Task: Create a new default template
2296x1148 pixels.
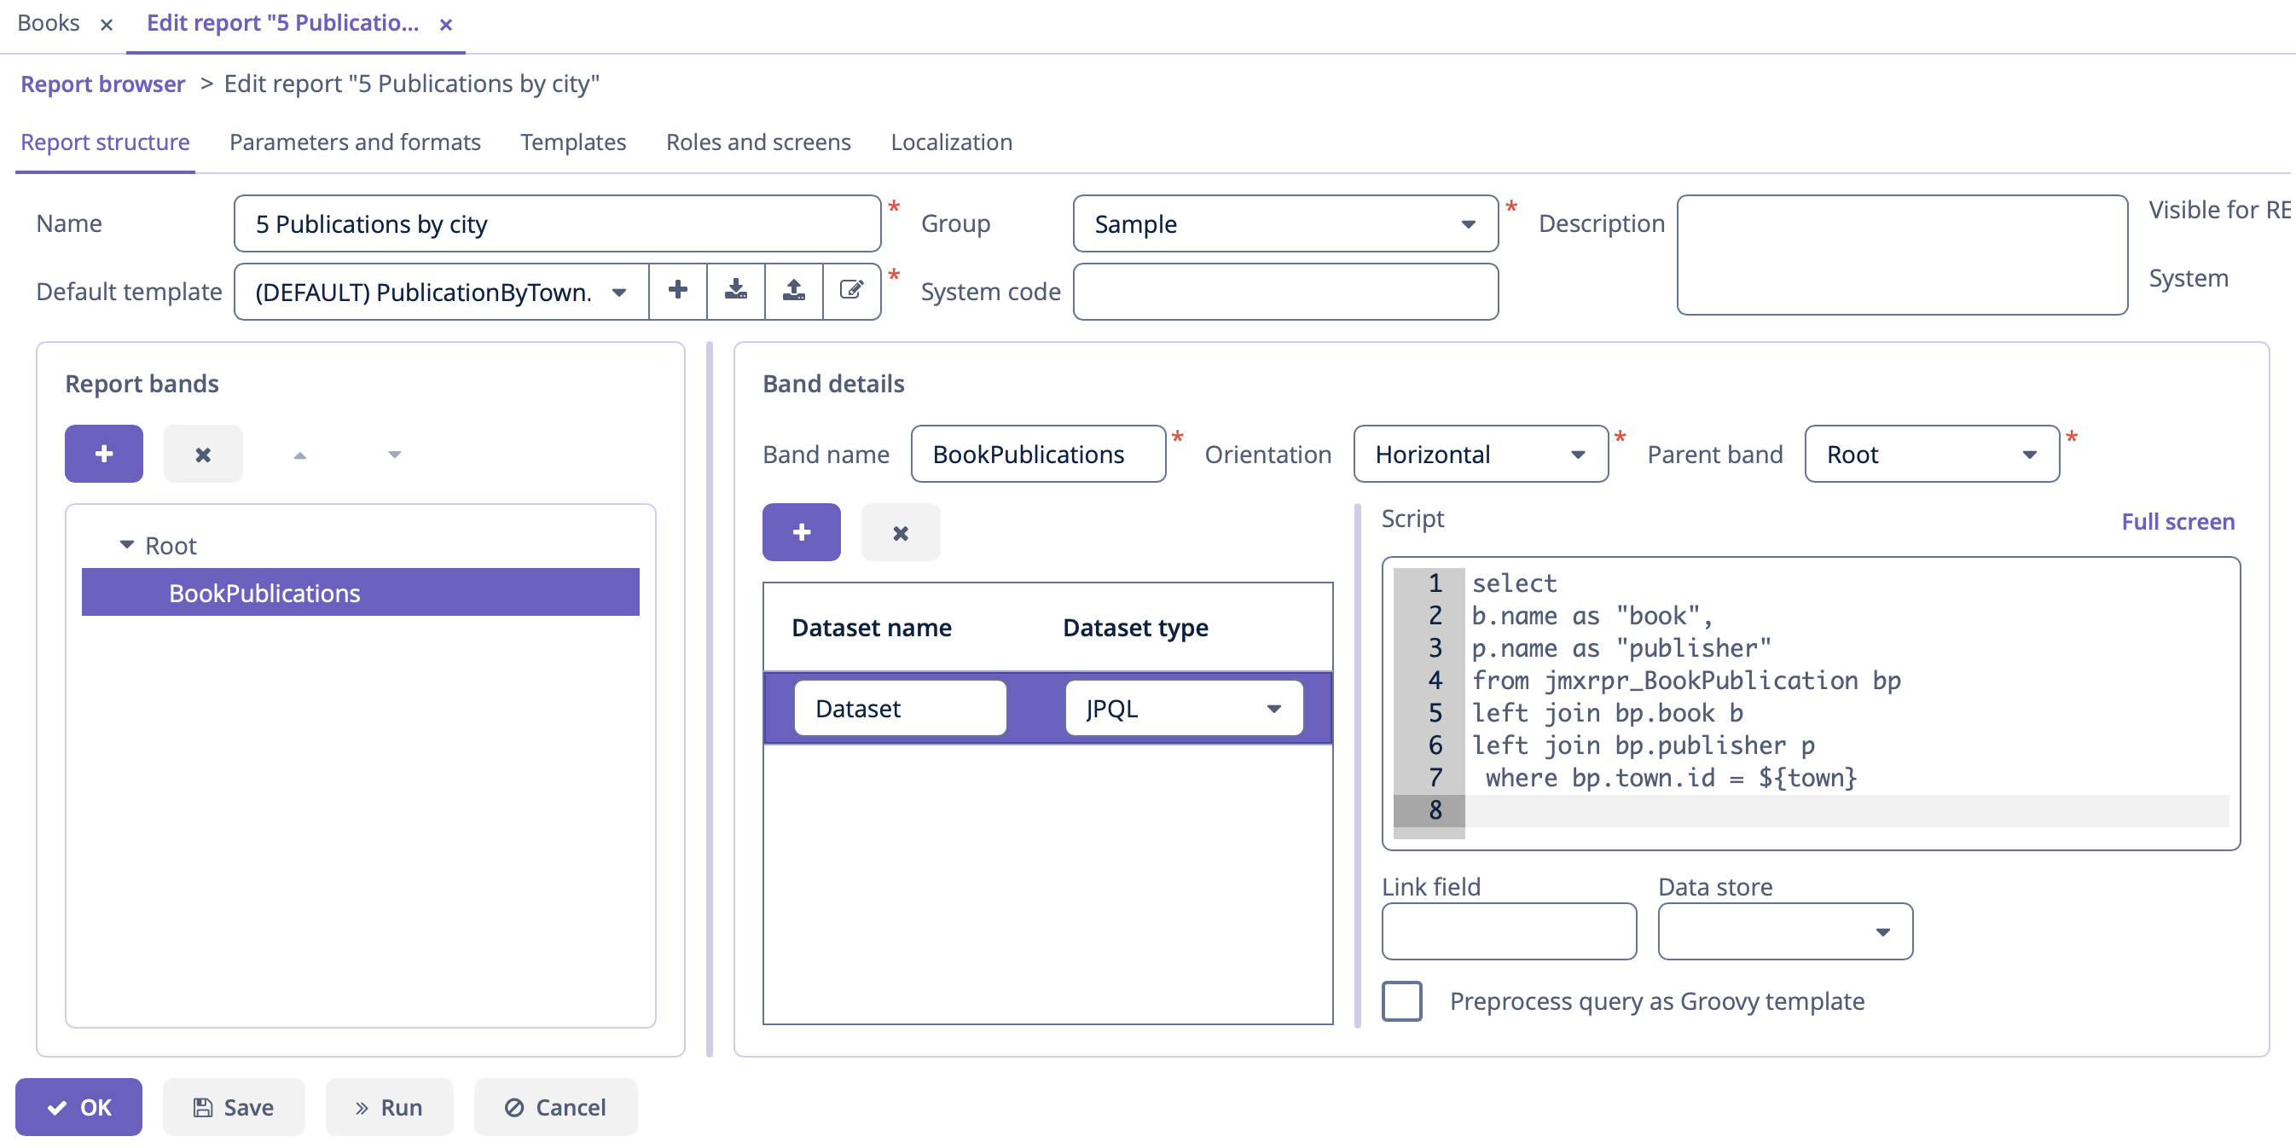Action: coord(677,291)
